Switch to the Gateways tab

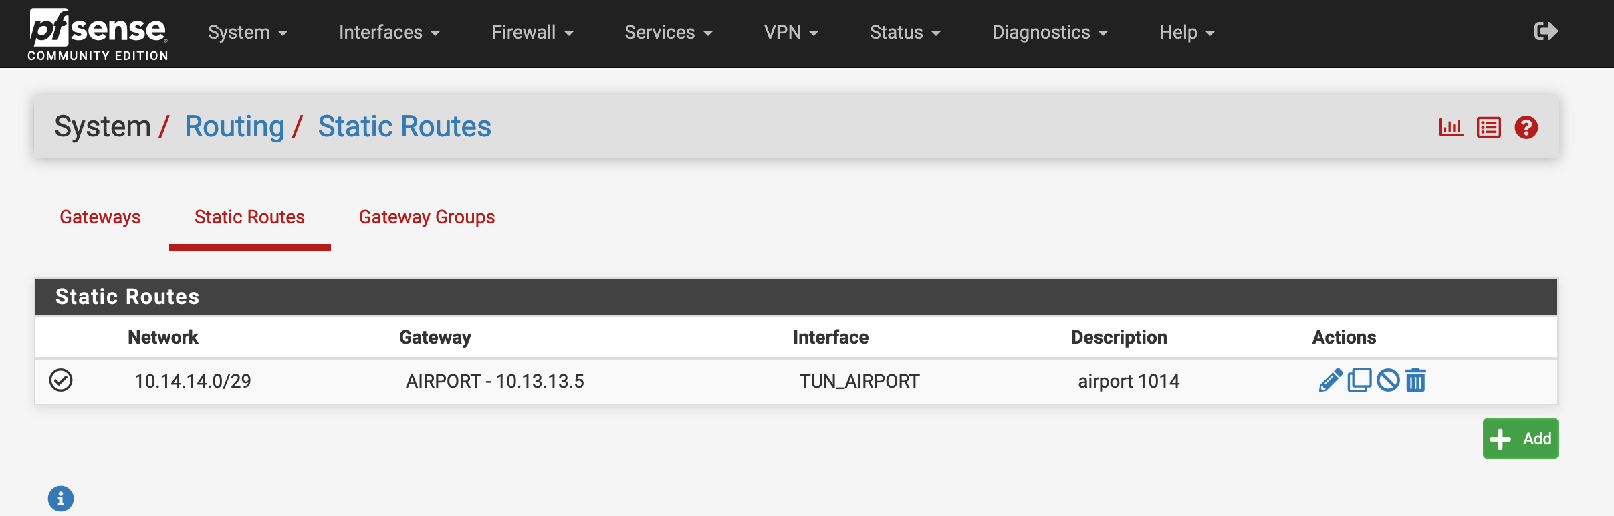100,217
